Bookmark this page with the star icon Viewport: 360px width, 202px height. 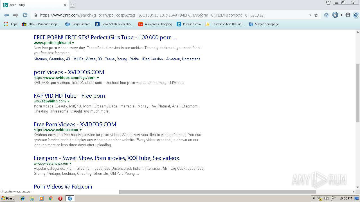[x=316, y=15]
